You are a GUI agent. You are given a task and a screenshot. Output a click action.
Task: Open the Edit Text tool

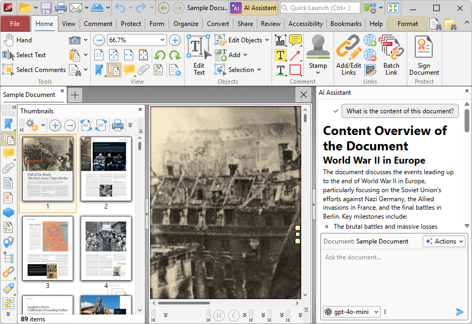point(199,55)
